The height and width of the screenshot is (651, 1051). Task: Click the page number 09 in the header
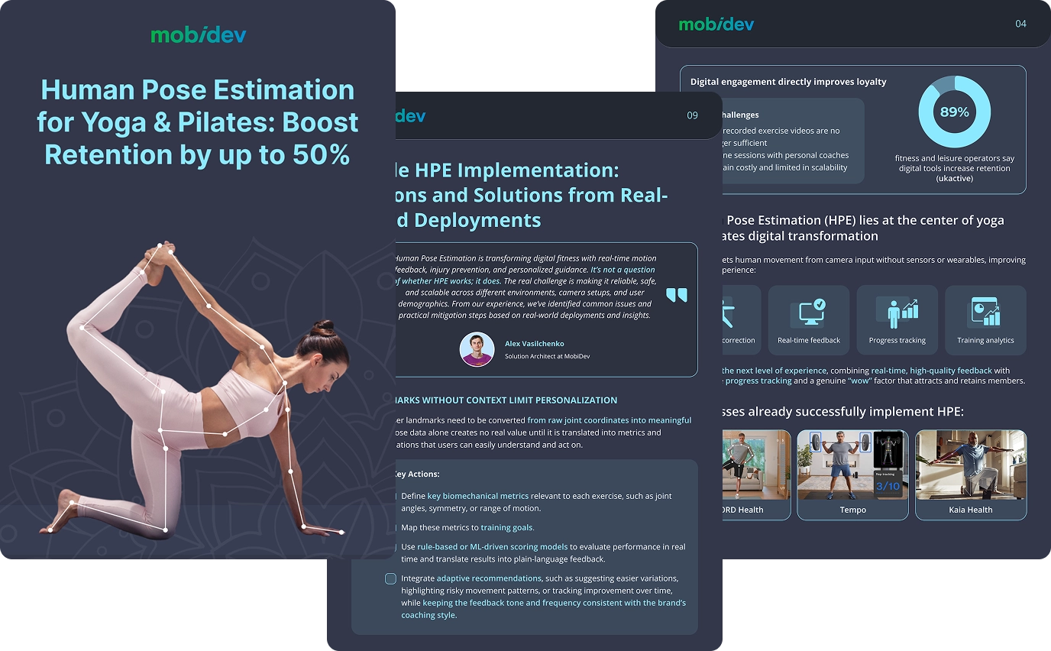[x=693, y=115]
